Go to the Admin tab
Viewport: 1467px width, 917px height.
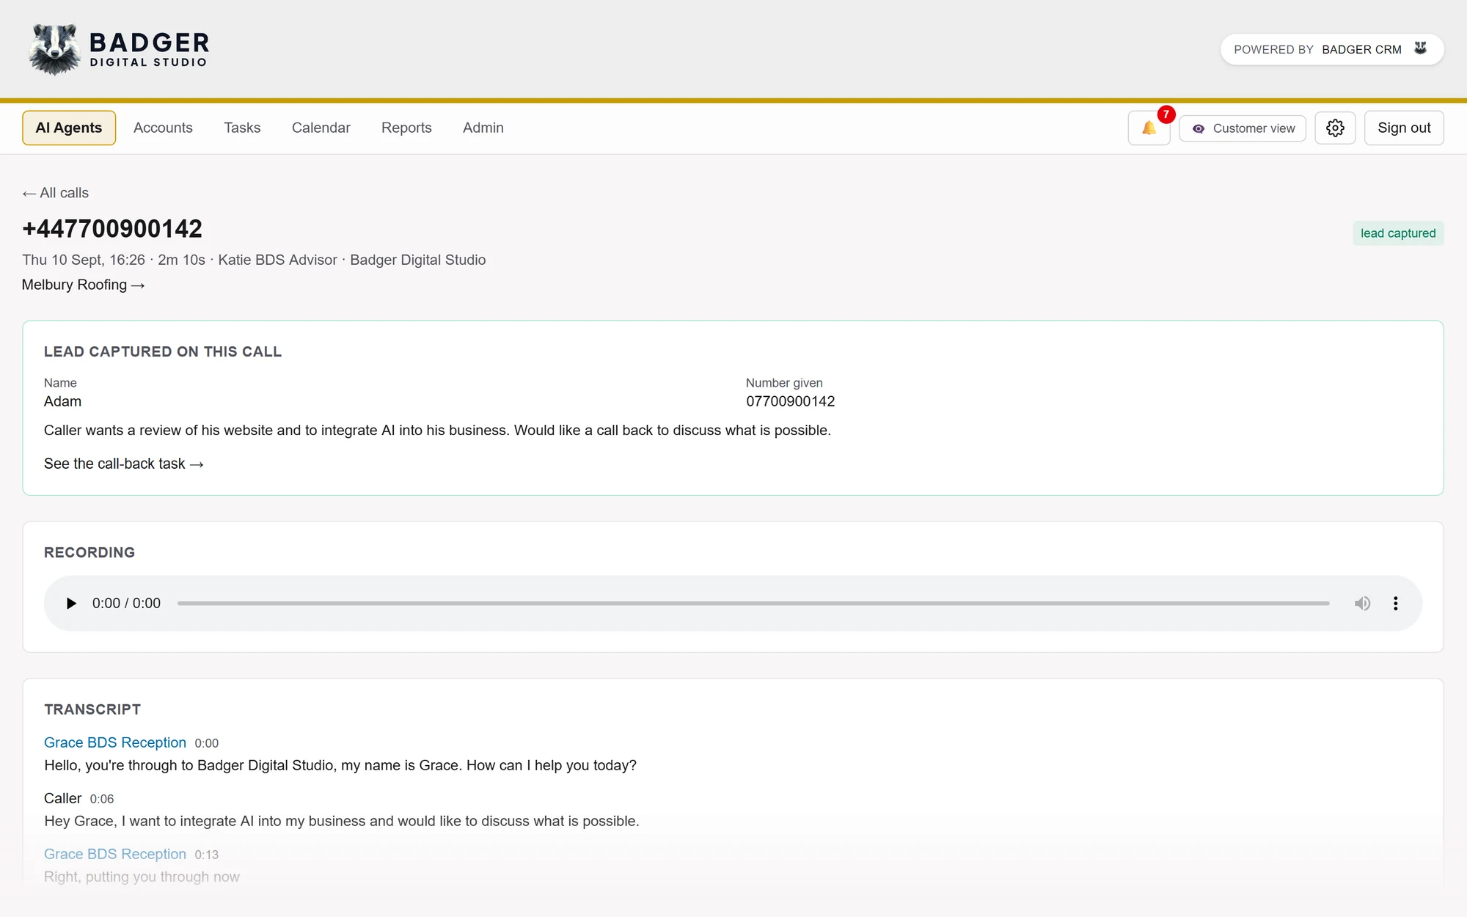pyautogui.click(x=483, y=128)
